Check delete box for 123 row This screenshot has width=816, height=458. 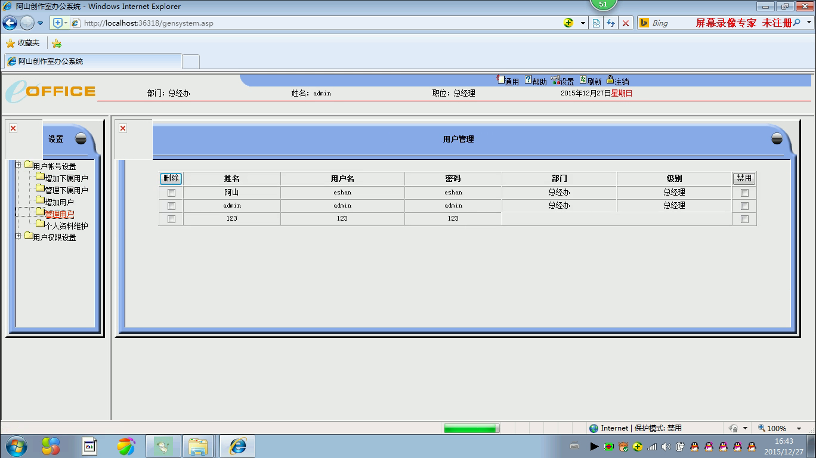coord(172,219)
